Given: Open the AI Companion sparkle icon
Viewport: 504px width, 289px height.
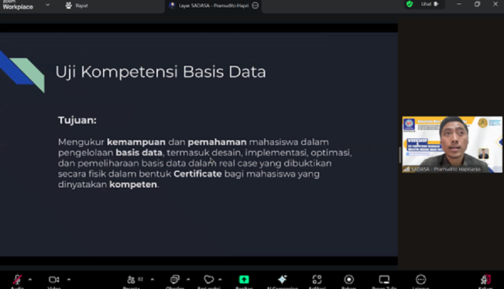Looking at the screenshot, I should click(282, 280).
